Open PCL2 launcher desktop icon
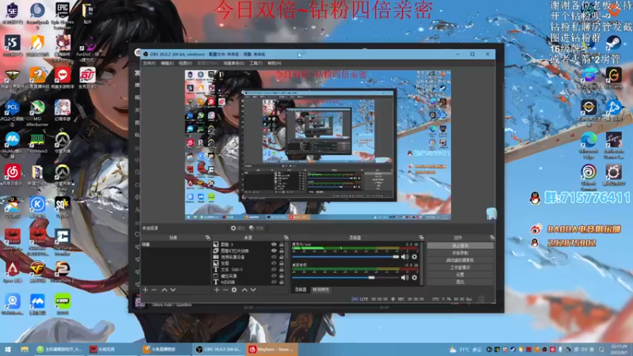 pyautogui.click(x=12, y=112)
